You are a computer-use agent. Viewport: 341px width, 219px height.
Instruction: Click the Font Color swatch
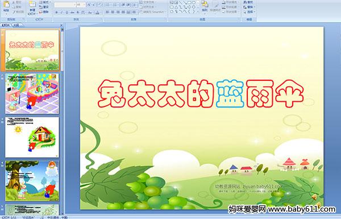click(97, 13)
